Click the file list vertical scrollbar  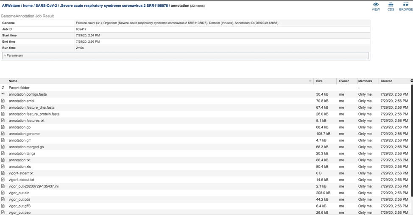411,140
